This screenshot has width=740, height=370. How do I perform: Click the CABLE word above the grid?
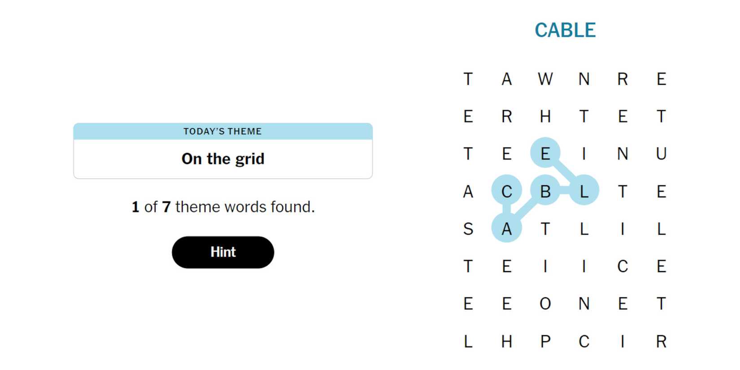coord(565,30)
